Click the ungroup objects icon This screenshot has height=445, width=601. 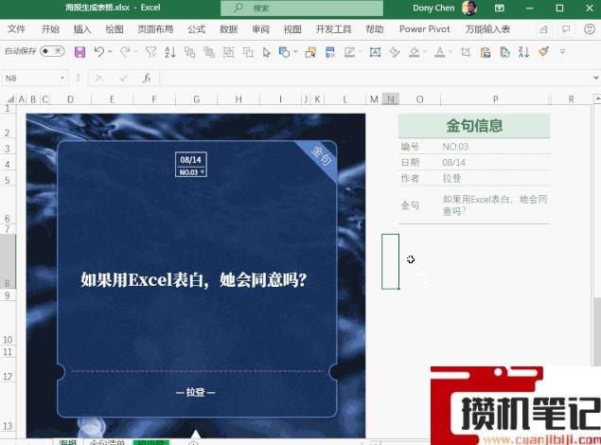point(248,52)
